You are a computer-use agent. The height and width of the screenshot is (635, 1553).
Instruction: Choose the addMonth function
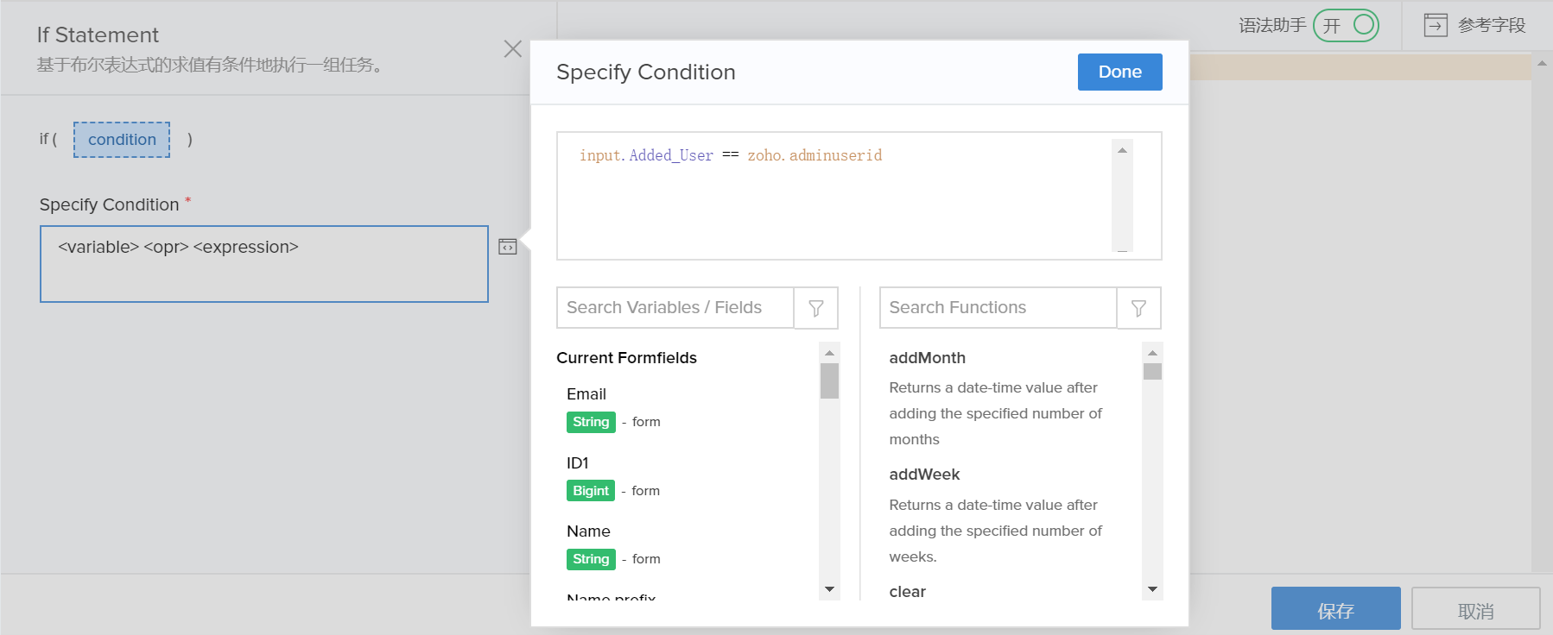click(x=927, y=358)
